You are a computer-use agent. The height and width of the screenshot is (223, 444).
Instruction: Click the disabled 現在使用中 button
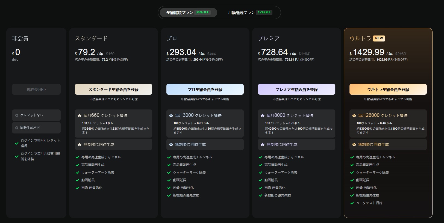click(x=36, y=89)
